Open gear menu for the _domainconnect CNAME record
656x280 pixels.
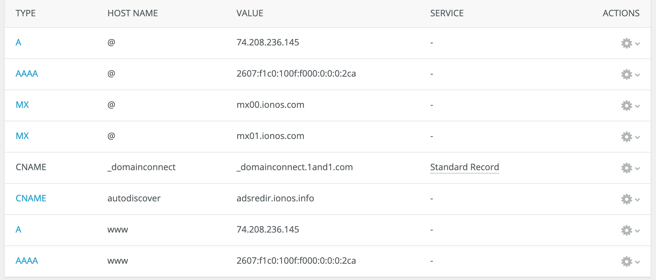pos(626,167)
